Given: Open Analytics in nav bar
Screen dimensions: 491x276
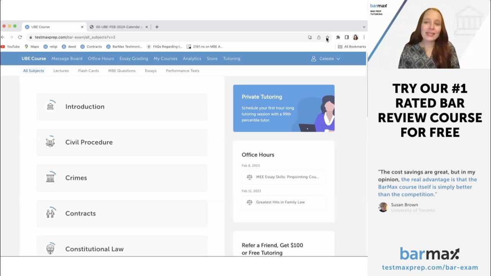Looking at the screenshot, I should point(192,59).
